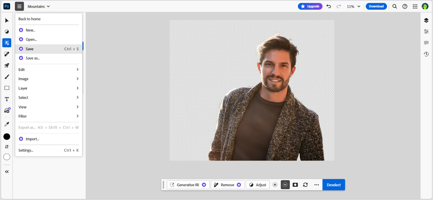This screenshot has width=433, height=200.
Task: Click the Download button
Action: (376, 6)
